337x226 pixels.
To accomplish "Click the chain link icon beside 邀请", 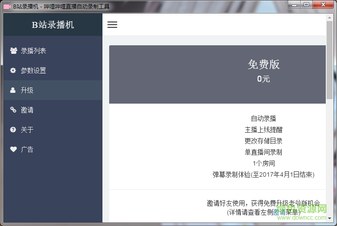I will [x=13, y=110].
